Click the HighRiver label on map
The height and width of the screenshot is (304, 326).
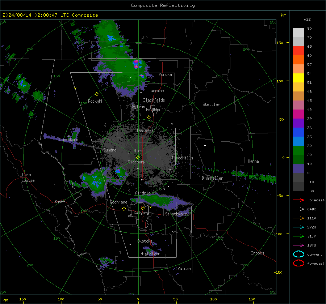pos(150,254)
